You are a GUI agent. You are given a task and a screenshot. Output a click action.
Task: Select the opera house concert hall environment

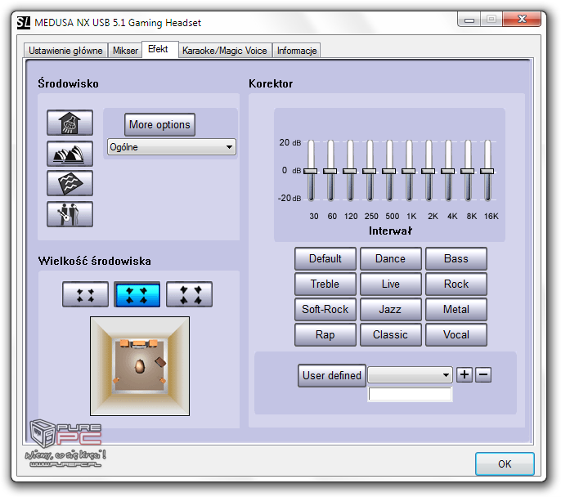70,154
